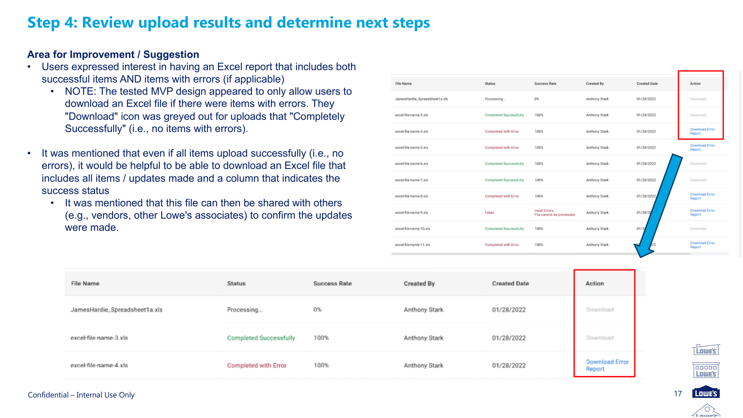Image resolution: width=743 pixels, height=418 pixels.
Task: Click the Status column header in small table
Action: pos(490,84)
